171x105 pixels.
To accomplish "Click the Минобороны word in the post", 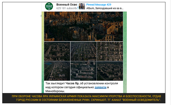I will (x=55, y=91).
